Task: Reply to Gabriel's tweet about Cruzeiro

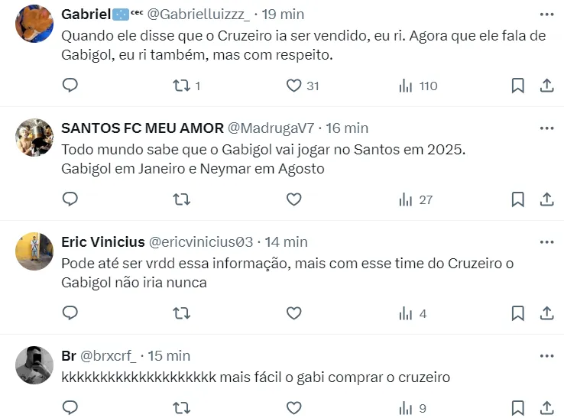Action: point(70,86)
